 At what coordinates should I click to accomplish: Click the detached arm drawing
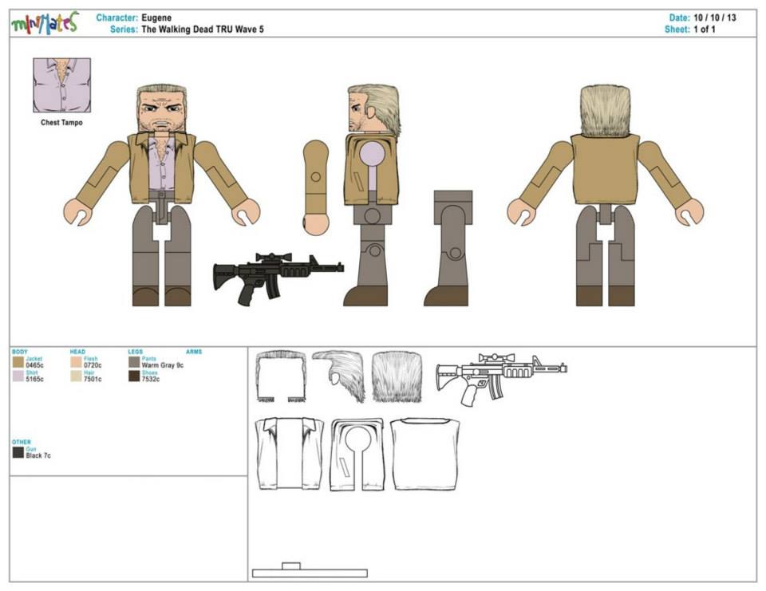316,188
